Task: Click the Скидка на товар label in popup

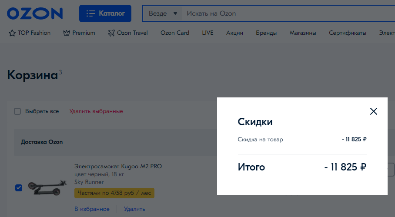Action: 260,140
